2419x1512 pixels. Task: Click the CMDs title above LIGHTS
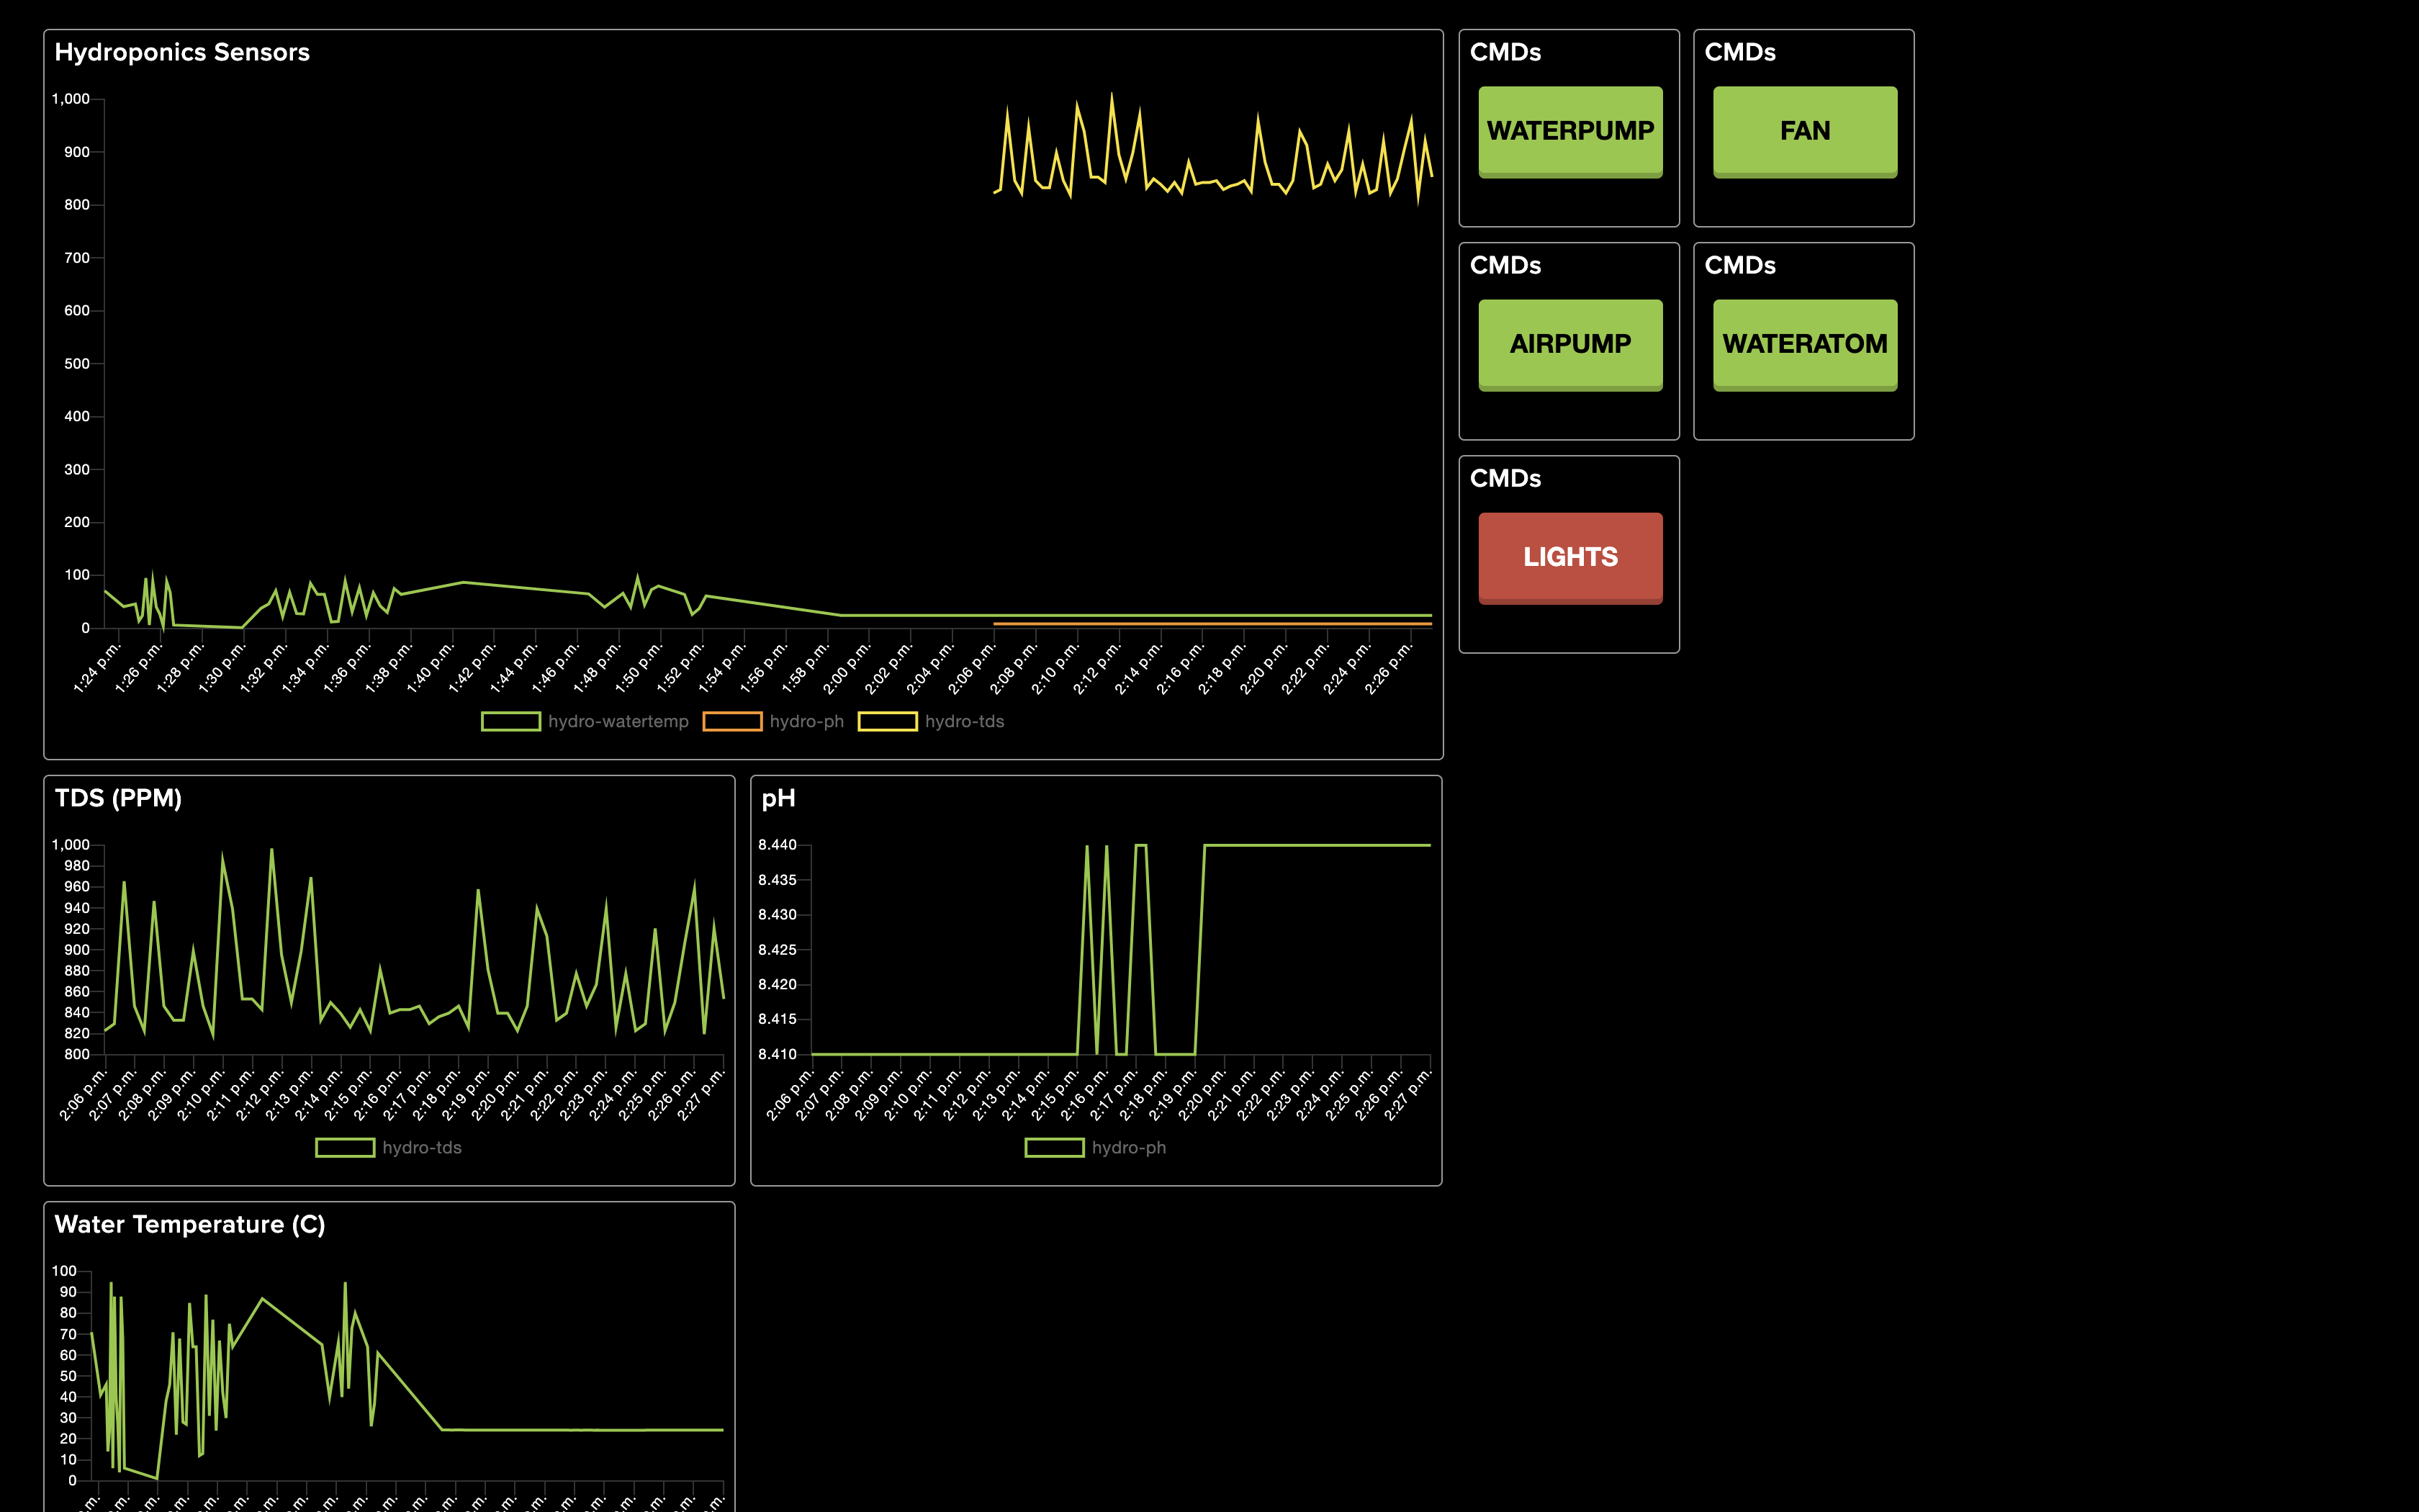pos(1505,478)
